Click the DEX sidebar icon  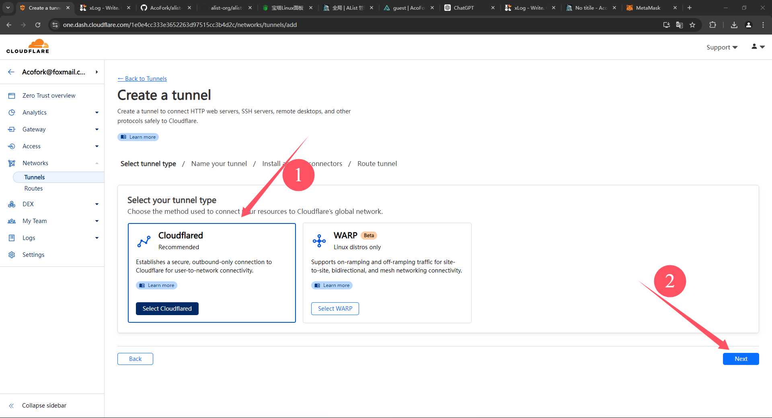(12, 204)
